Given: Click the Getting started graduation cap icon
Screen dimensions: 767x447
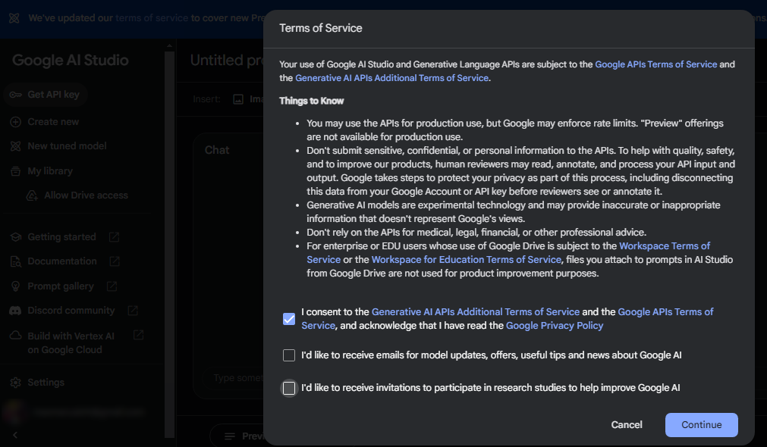Looking at the screenshot, I should click(x=16, y=237).
